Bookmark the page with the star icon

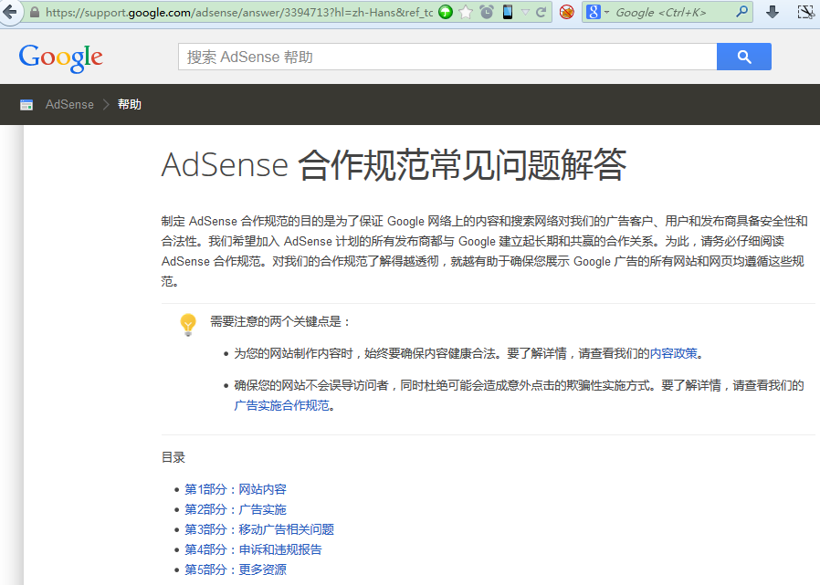tap(466, 12)
